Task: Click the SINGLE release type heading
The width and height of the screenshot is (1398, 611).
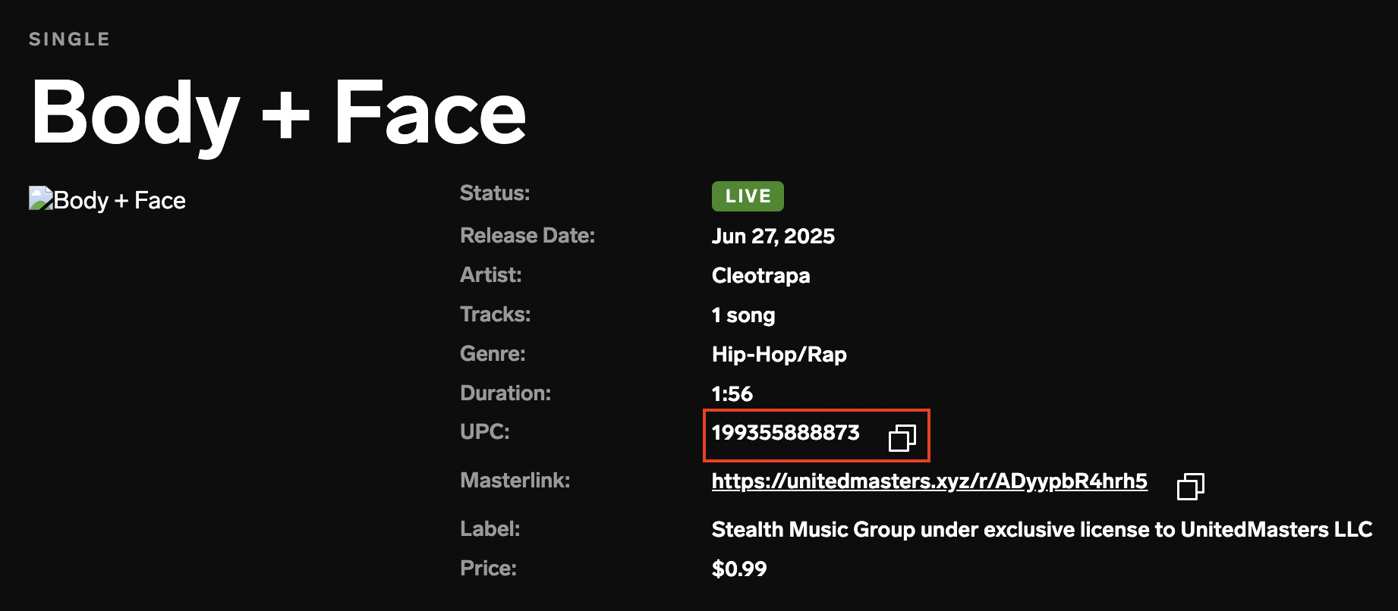Action: click(x=70, y=39)
